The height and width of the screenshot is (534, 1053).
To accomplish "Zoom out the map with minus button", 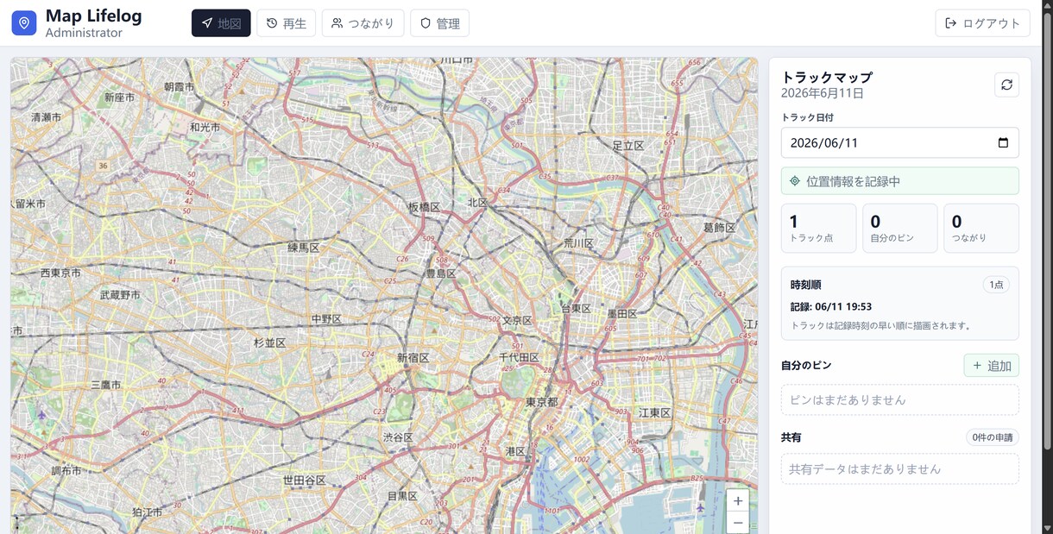I will click(x=738, y=522).
